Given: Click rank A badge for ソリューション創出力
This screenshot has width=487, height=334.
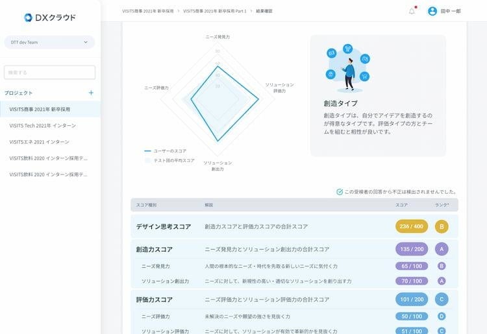Looking at the screenshot, I should pos(442,281).
